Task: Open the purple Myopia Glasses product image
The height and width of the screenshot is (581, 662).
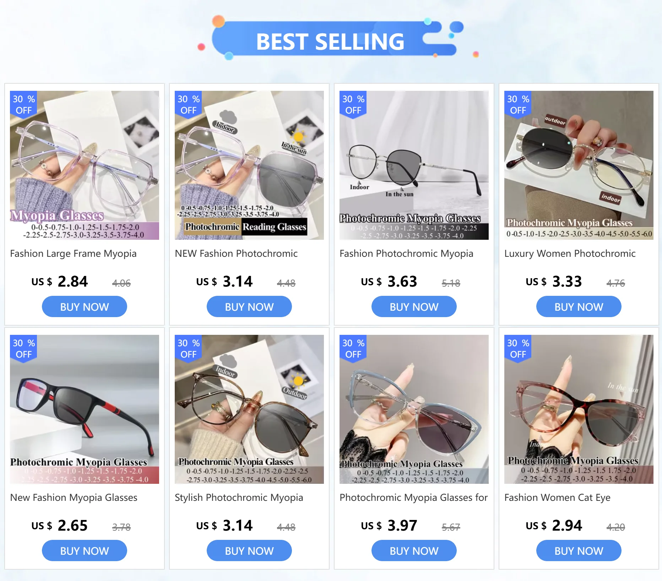Action: click(85, 165)
